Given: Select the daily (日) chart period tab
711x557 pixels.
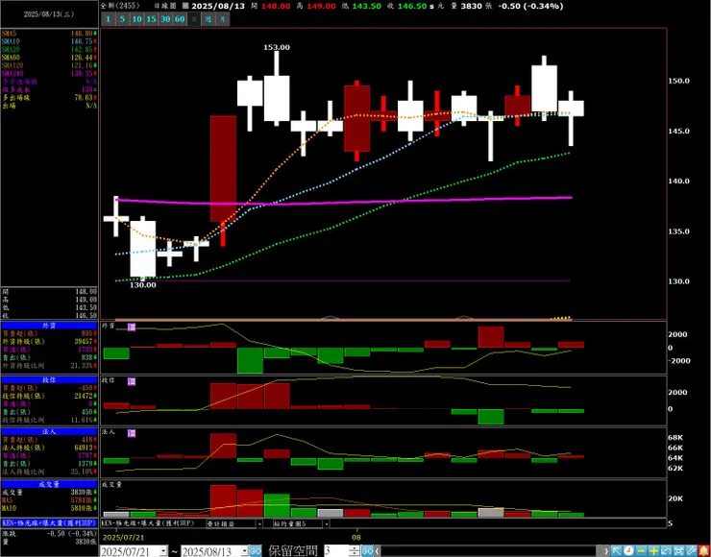Looking at the screenshot, I should tap(194, 19).
